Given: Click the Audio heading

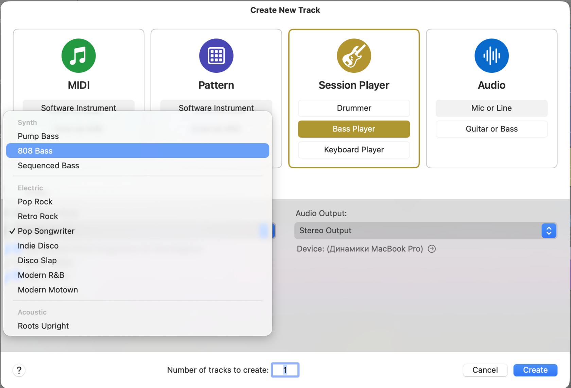Looking at the screenshot, I should pos(491,85).
